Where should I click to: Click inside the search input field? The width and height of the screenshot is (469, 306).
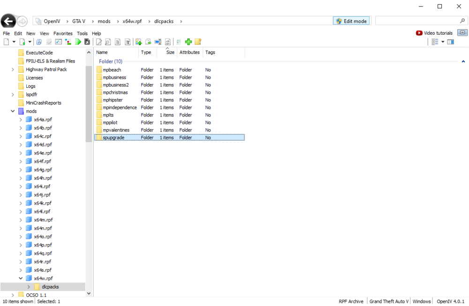417,21
